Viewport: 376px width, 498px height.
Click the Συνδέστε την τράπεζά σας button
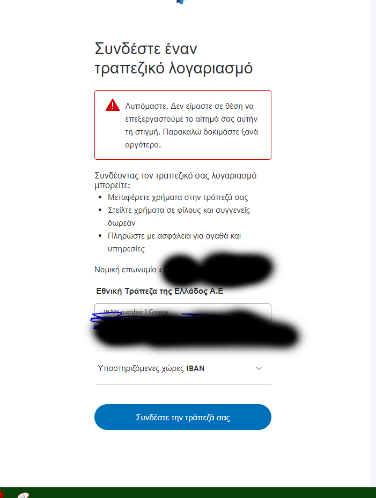click(x=183, y=417)
